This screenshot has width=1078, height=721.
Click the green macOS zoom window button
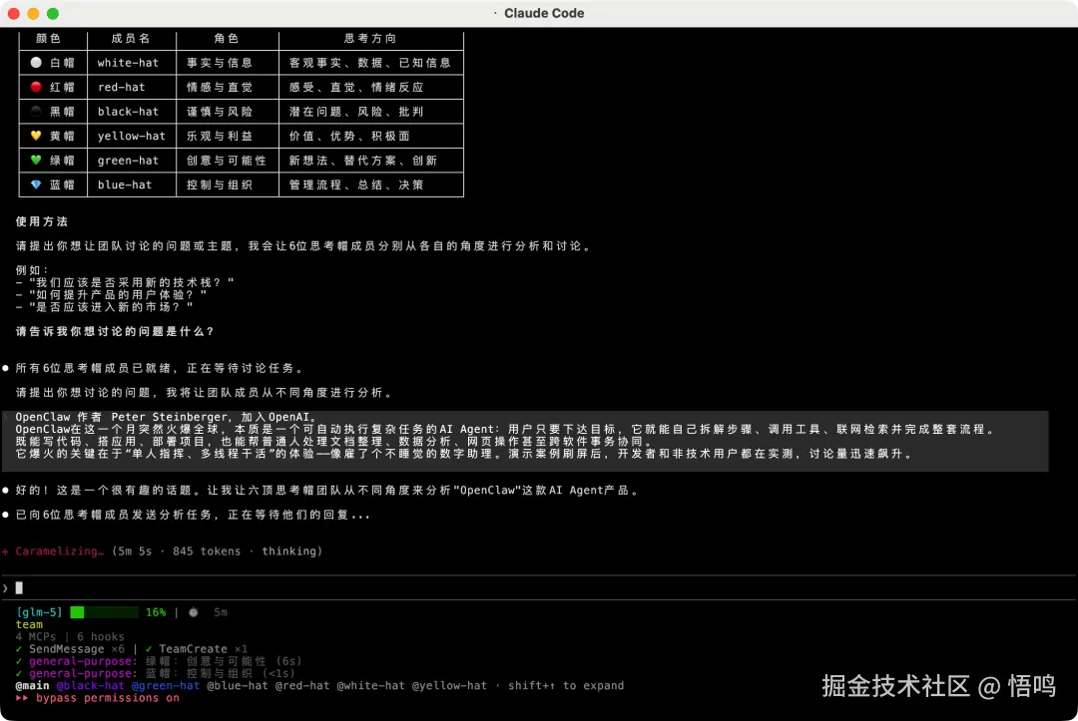(x=53, y=13)
